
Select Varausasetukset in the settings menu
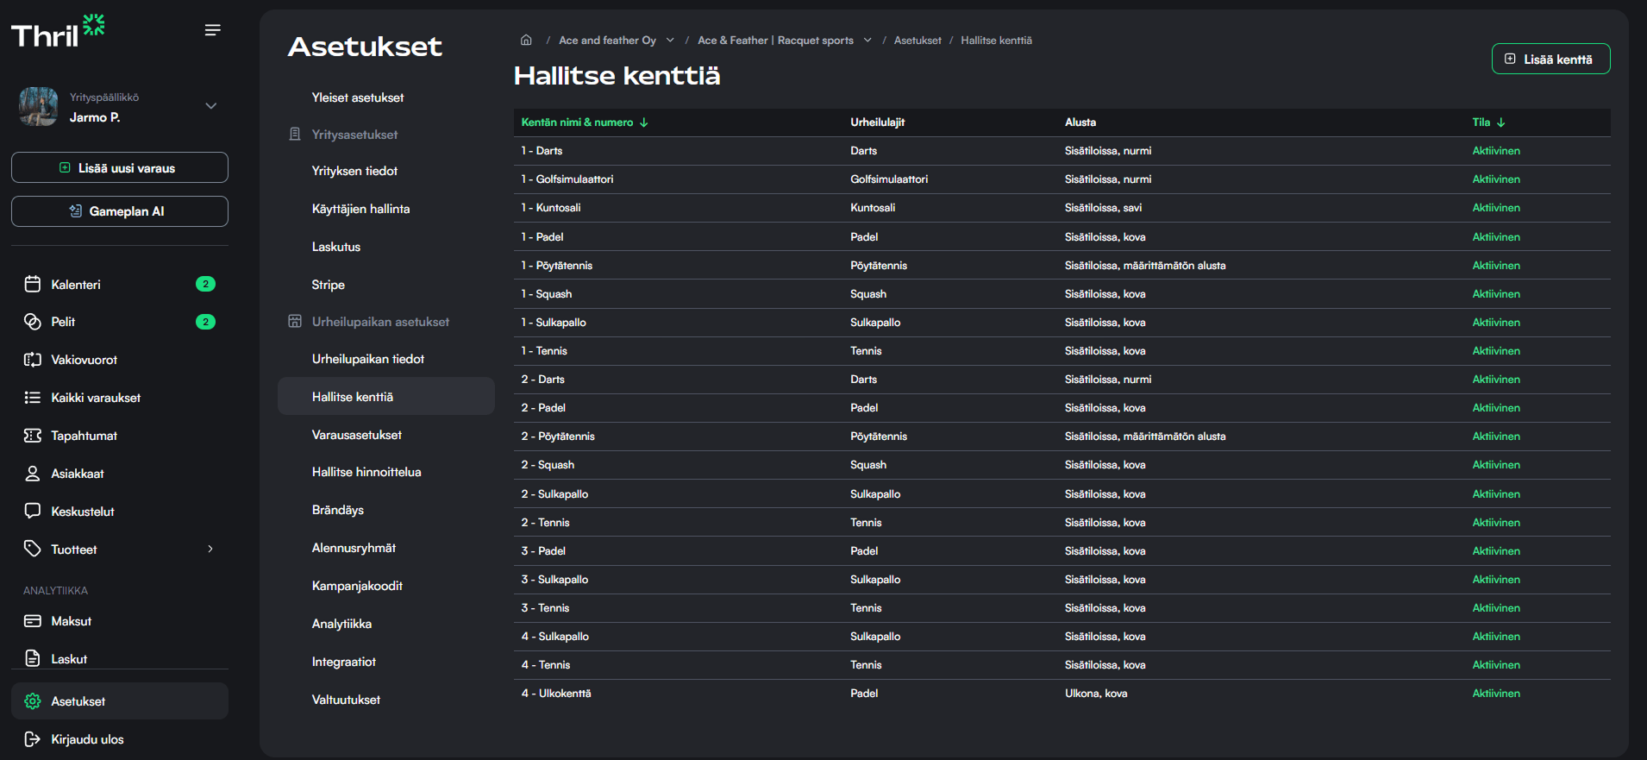tap(356, 435)
